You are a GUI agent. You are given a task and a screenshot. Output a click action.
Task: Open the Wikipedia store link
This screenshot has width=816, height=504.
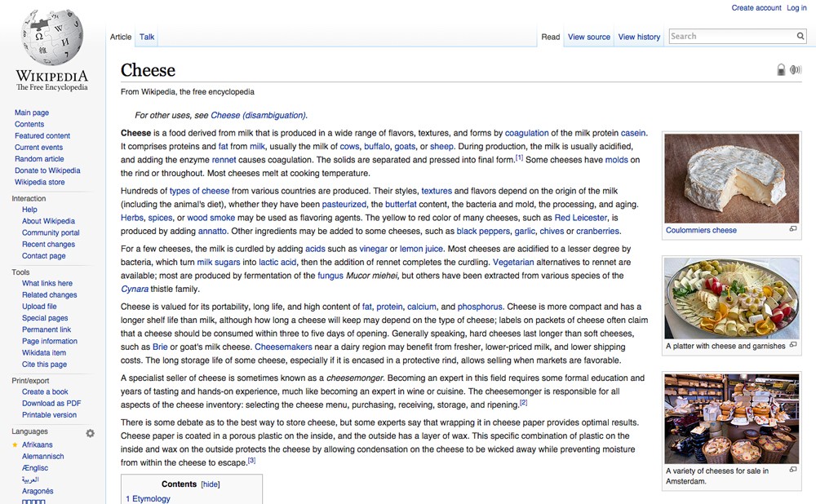(39, 182)
